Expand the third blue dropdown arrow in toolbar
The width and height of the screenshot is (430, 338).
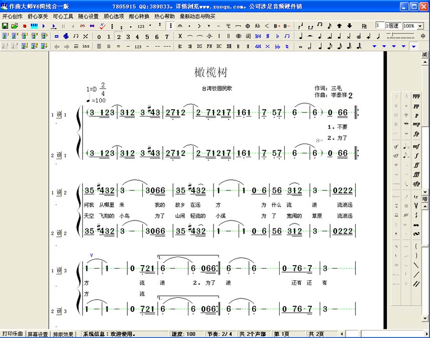pyautogui.click(x=394, y=46)
